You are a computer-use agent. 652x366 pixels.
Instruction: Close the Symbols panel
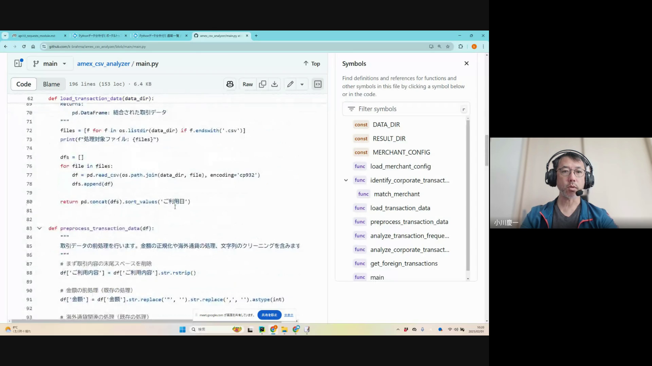click(x=466, y=63)
